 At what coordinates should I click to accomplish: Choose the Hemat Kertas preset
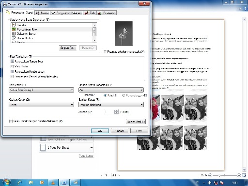click(52, 38)
